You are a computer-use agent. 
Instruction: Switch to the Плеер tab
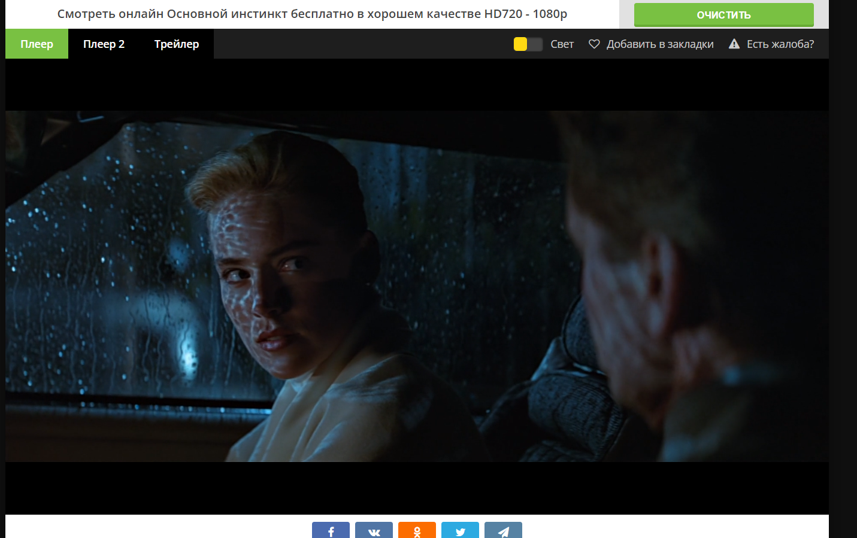point(37,44)
